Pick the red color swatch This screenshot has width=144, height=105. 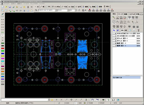(x=2, y=48)
